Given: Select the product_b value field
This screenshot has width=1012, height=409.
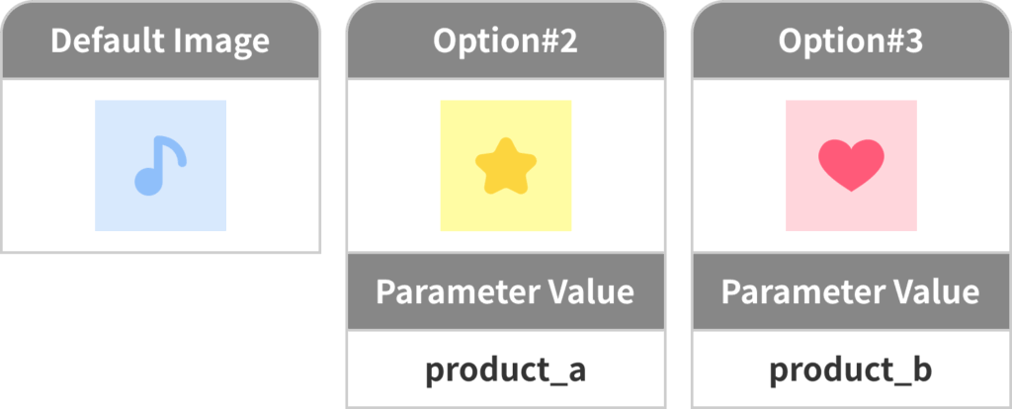Looking at the screenshot, I should coord(851,369).
